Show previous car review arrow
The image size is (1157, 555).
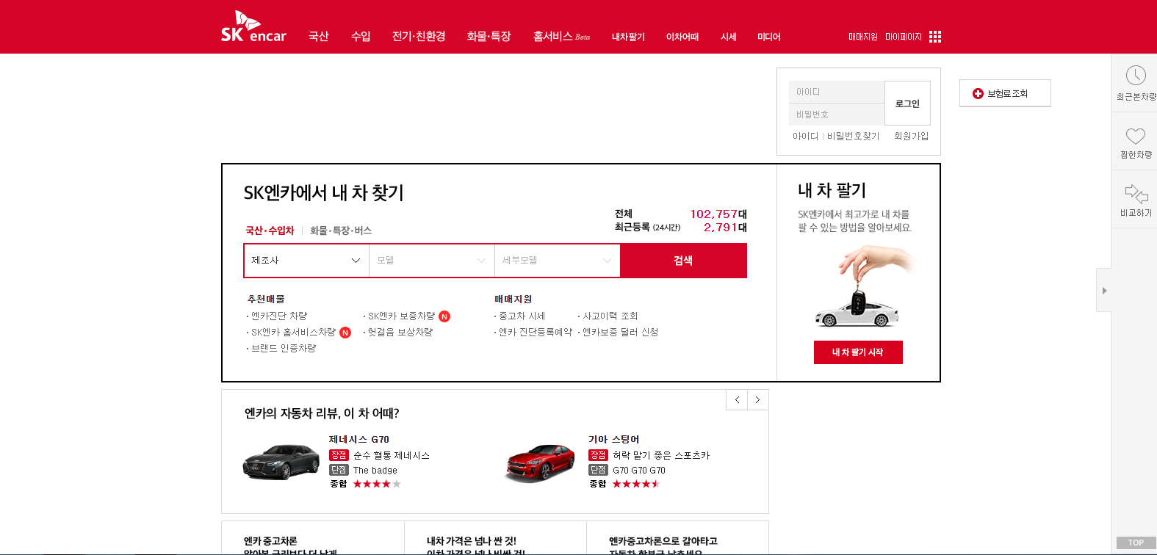click(x=737, y=400)
